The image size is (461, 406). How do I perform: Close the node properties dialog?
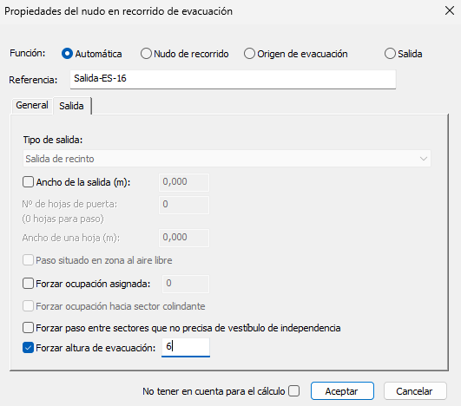[x=450, y=11]
